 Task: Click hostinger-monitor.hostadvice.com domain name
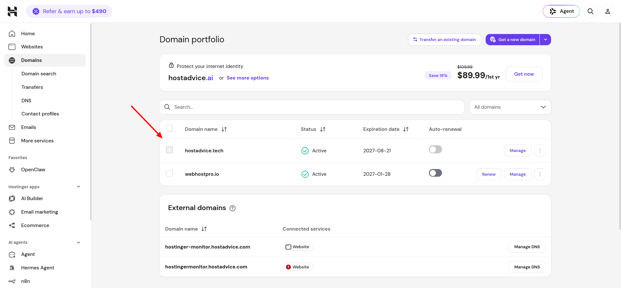pyautogui.click(x=208, y=247)
